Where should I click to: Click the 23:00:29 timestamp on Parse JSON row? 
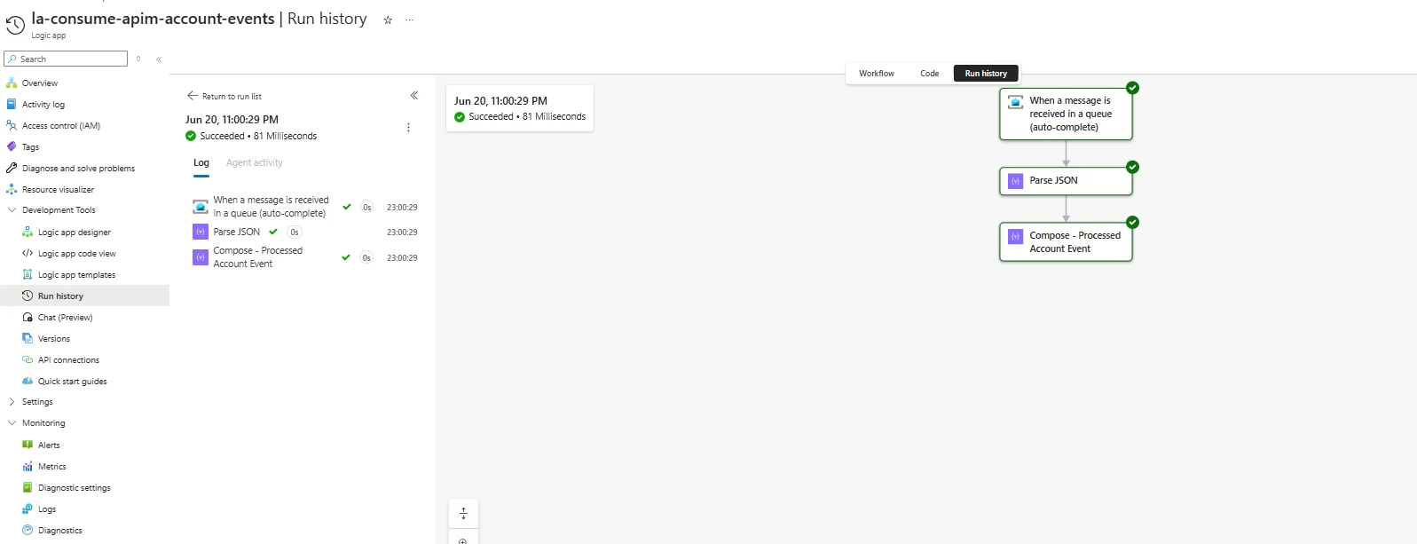pyautogui.click(x=402, y=233)
